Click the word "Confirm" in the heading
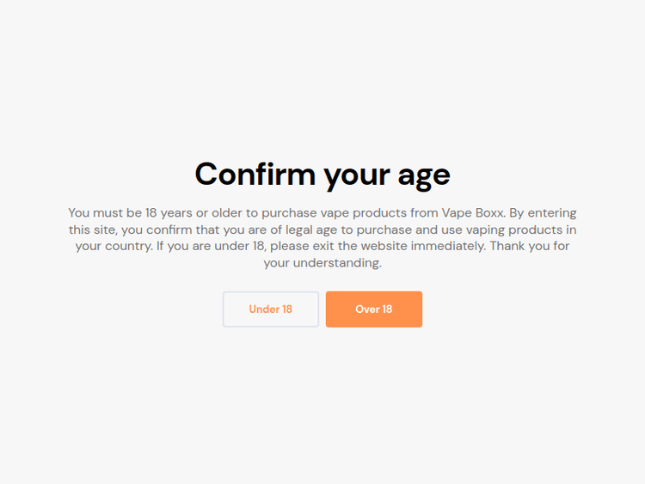 tap(255, 175)
